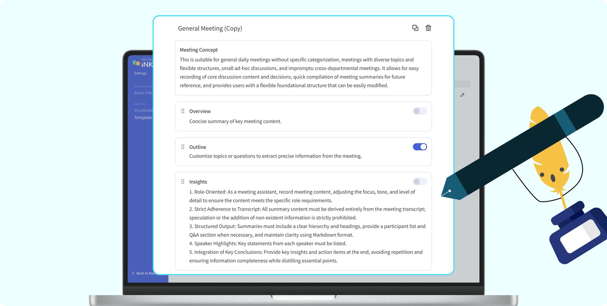
Task: Open Basic Info in the sidebar
Action: click(x=143, y=93)
